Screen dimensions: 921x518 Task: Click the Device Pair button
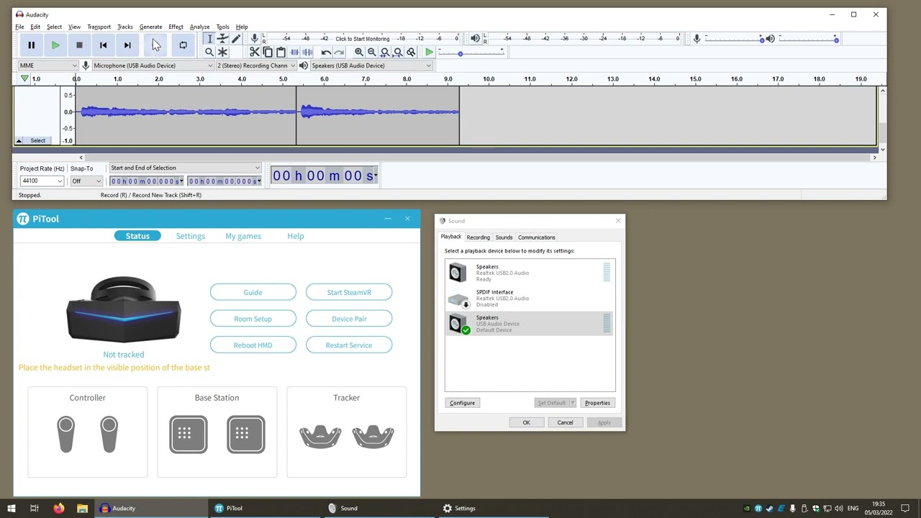pyautogui.click(x=349, y=319)
